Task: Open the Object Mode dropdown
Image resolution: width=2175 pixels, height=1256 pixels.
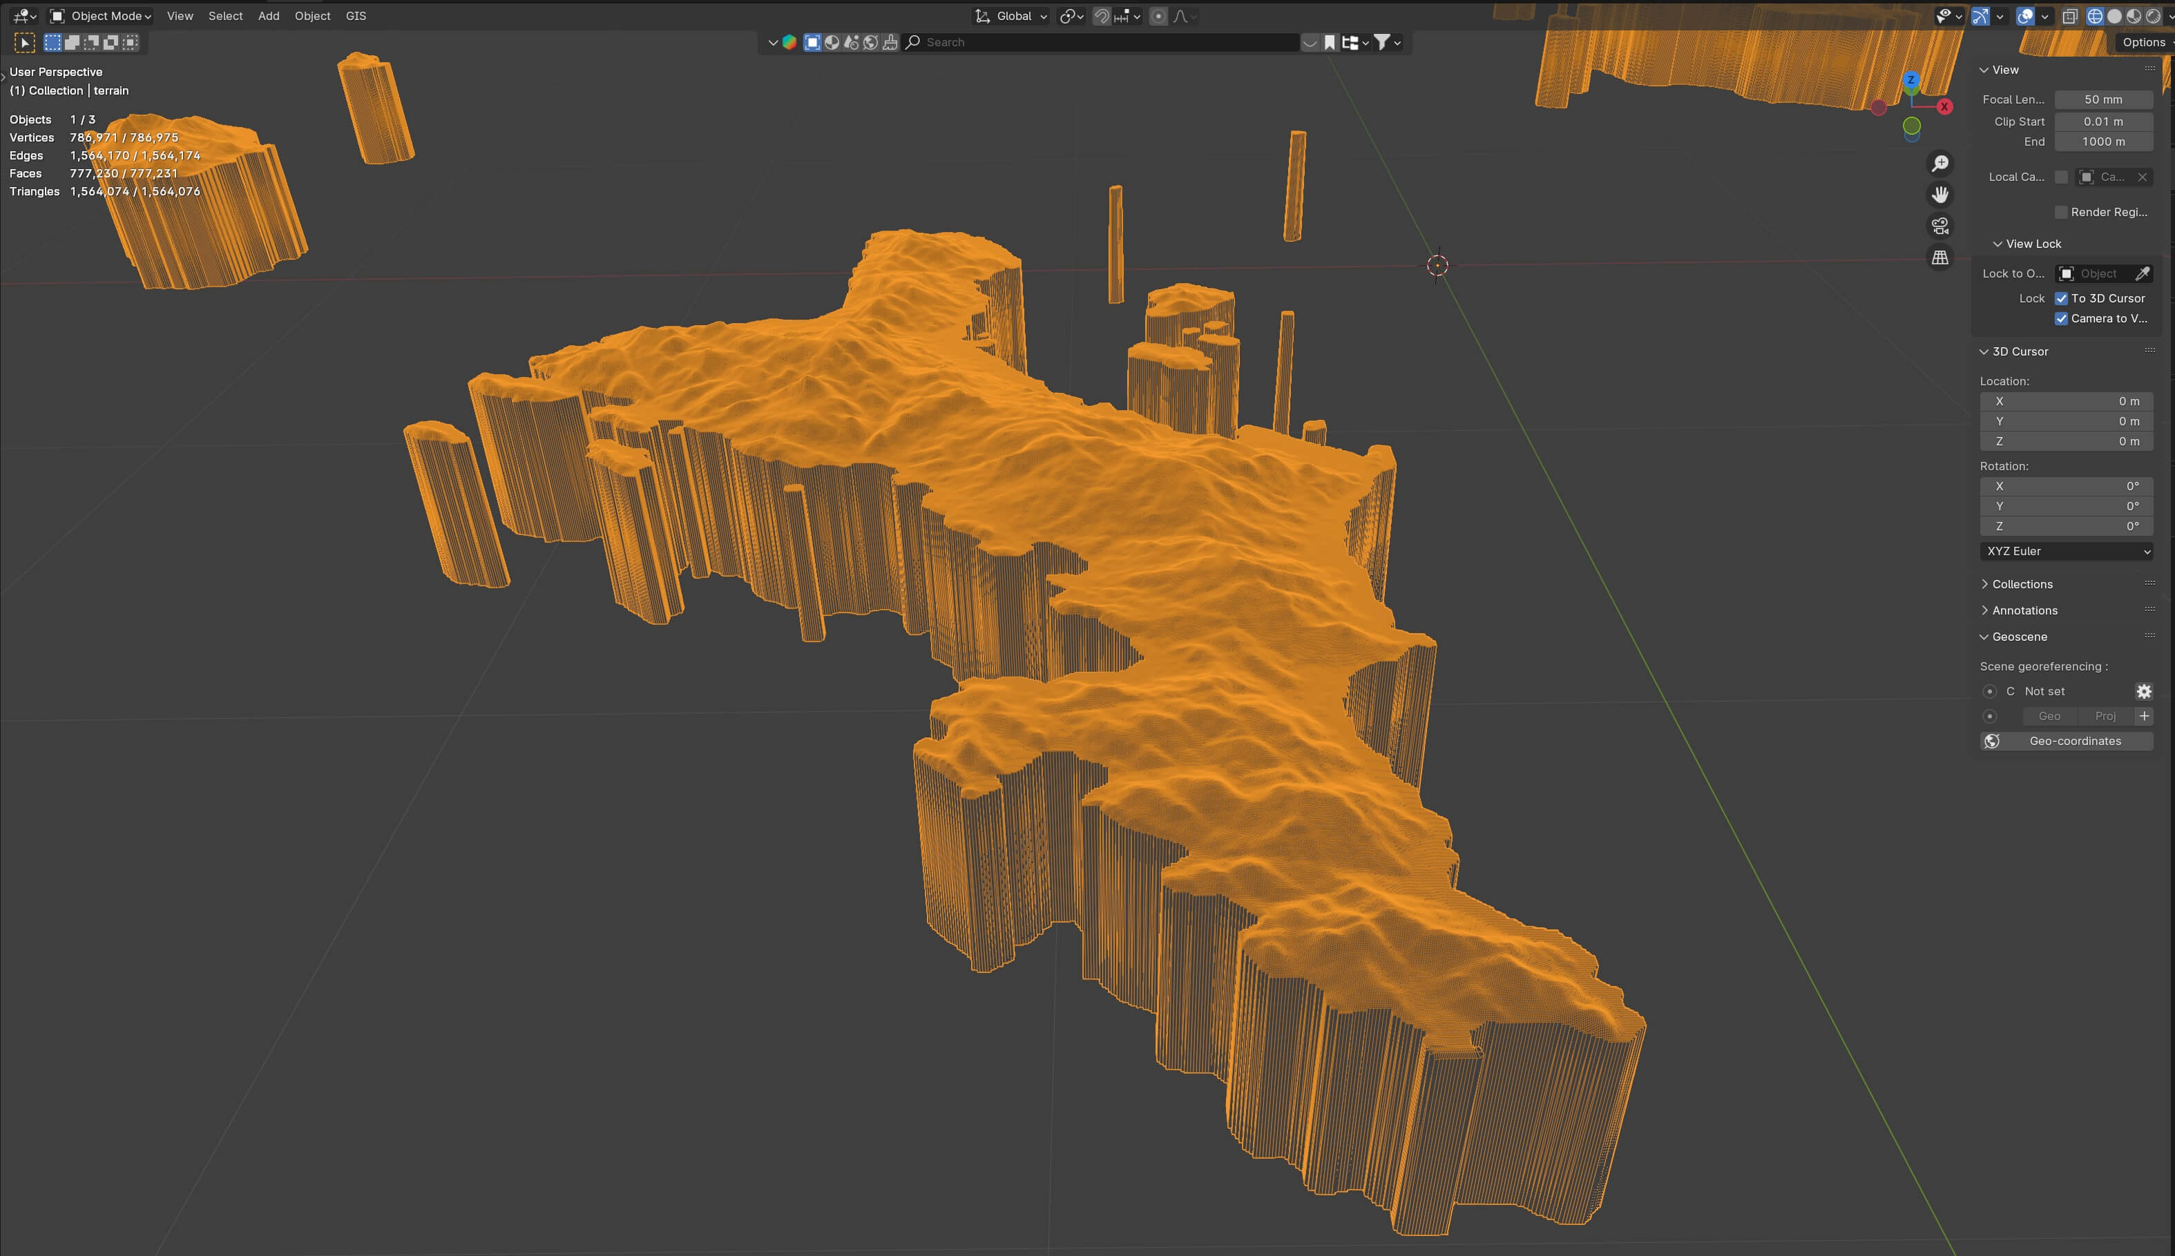Action: [101, 17]
